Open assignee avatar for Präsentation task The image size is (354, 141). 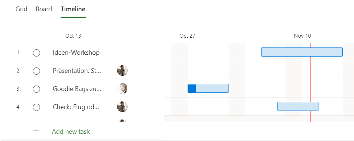[x=122, y=71]
